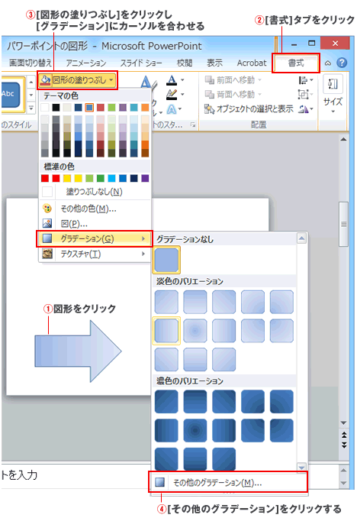The width and height of the screenshot is (357, 518).
Task: Open オブジェクトの選択と表示 selection pane
Action: point(249,109)
